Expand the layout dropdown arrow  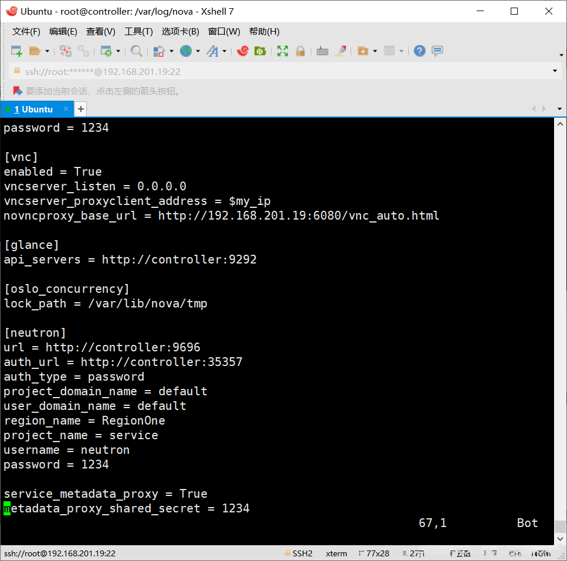tap(402, 52)
